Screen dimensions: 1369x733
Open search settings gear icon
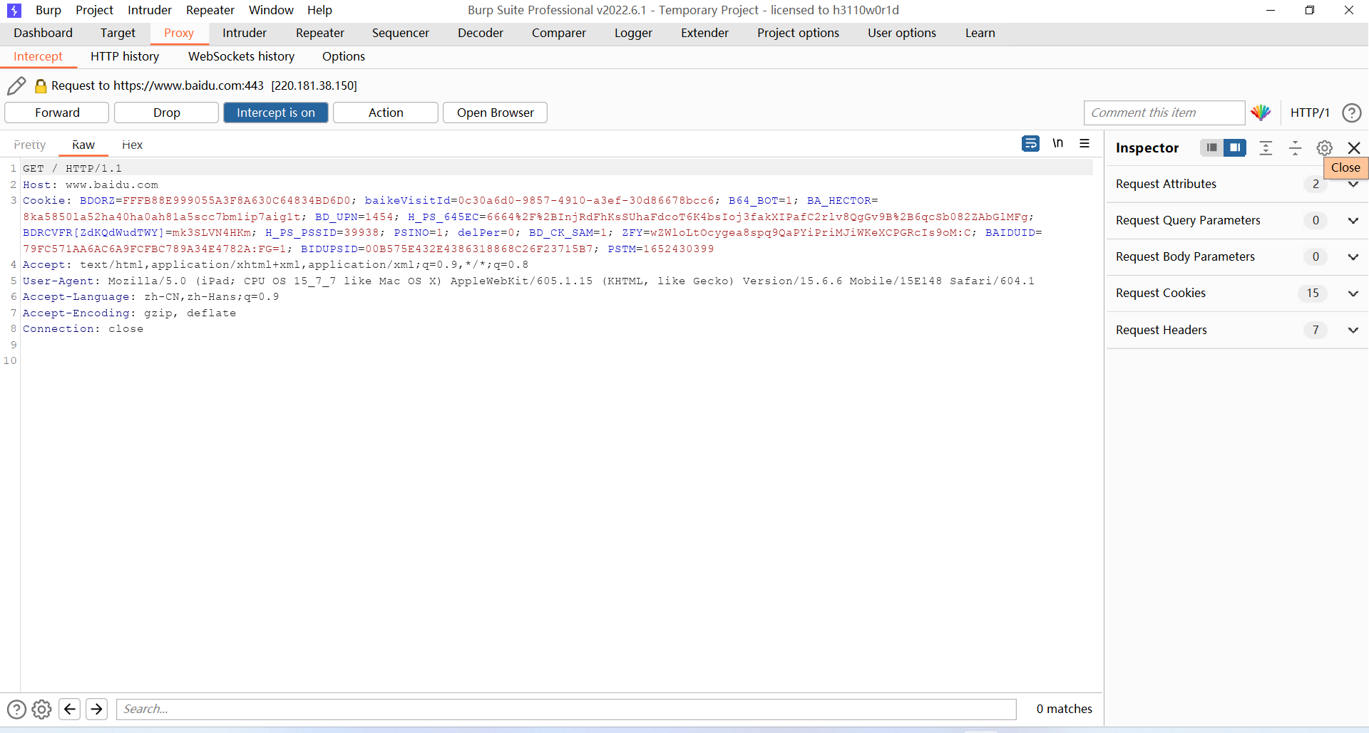point(42,709)
